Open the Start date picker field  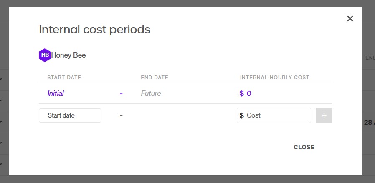[x=70, y=115]
